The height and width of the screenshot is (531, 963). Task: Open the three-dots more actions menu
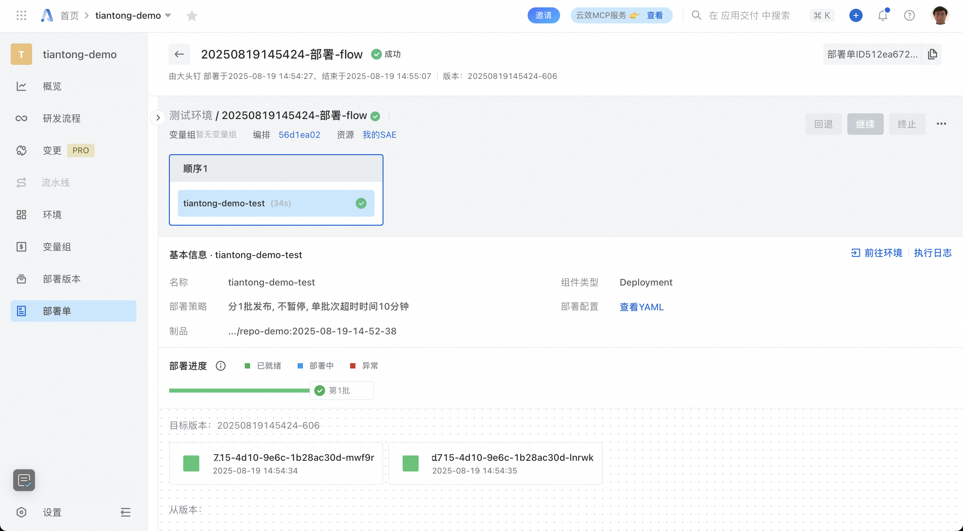tap(941, 124)
